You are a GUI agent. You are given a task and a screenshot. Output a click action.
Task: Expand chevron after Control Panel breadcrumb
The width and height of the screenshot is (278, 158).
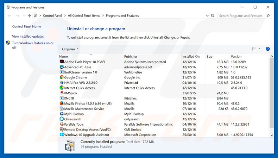tap(65, 15)
